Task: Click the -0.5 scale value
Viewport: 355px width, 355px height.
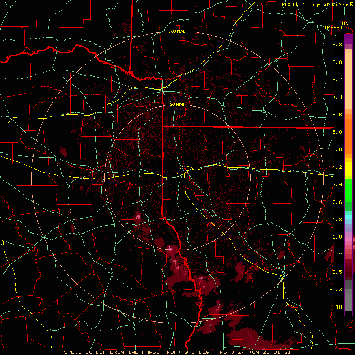Action: pyautogui.click(x=336, y=272)
